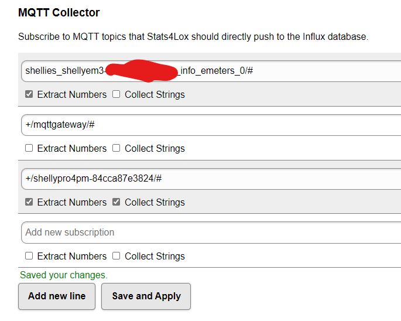Disable Extract Numbers for the shellypro4pm subscription
The width and height of the screenshot is (401, 321).
(29, 202)
